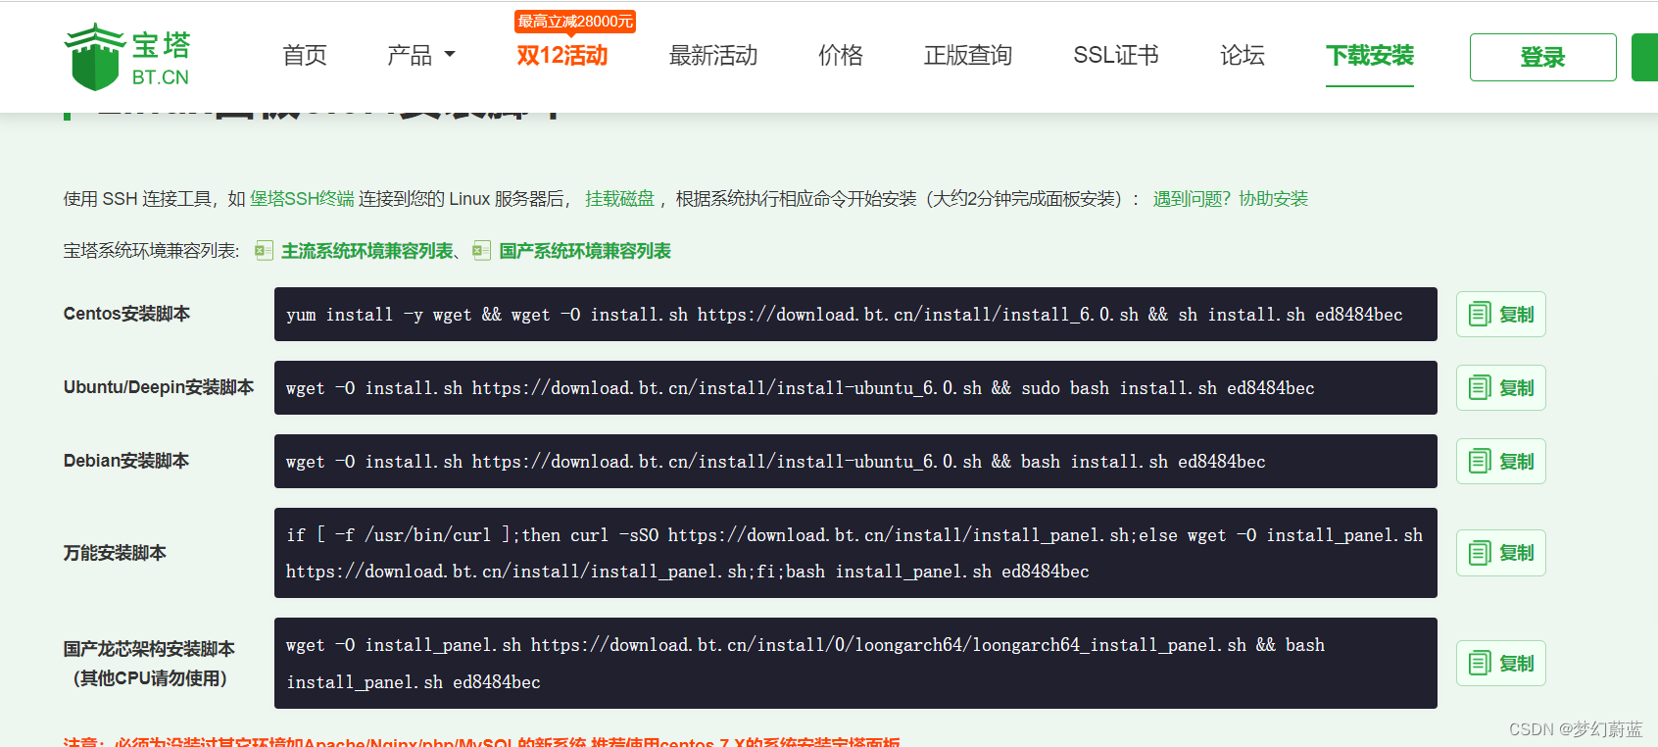Click the Ubuntu/Deepin wget command text
The width and height of the screenshot is (1658, 747).
tap(801, 388)
